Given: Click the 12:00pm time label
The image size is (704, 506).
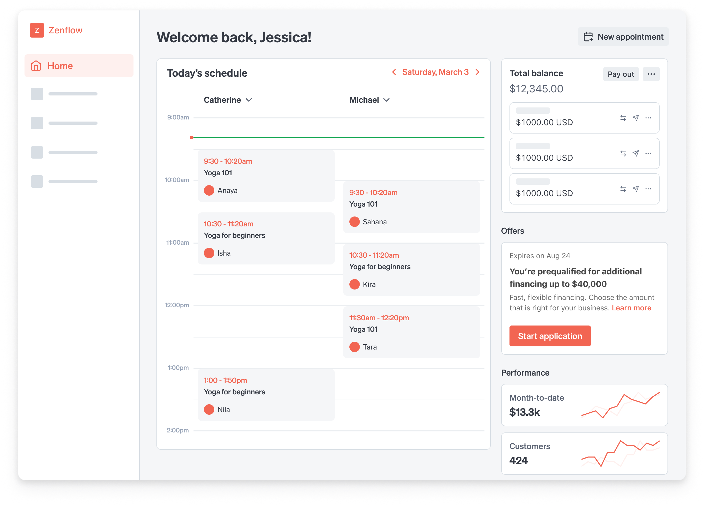Looking at the screenshot, I should (x=177, y=305).
